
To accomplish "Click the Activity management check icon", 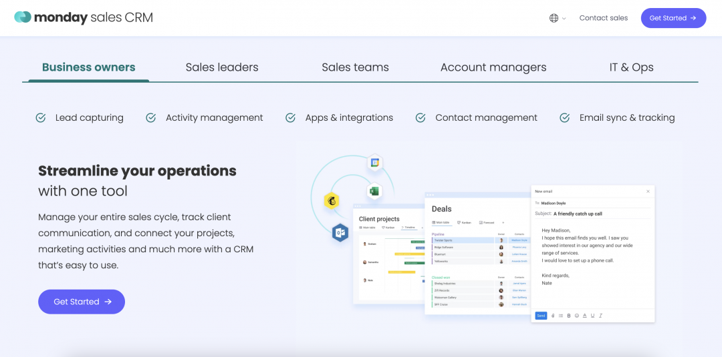I will (150, 117).
